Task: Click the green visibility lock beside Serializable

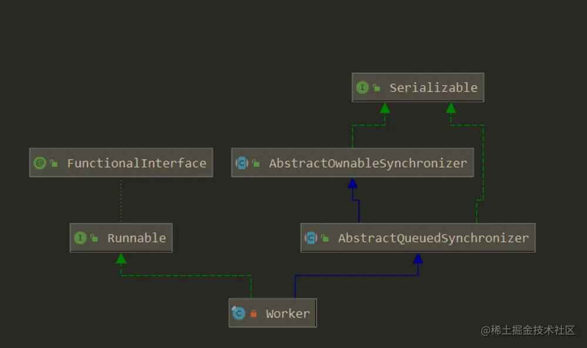Action: (x=376, y=87)
